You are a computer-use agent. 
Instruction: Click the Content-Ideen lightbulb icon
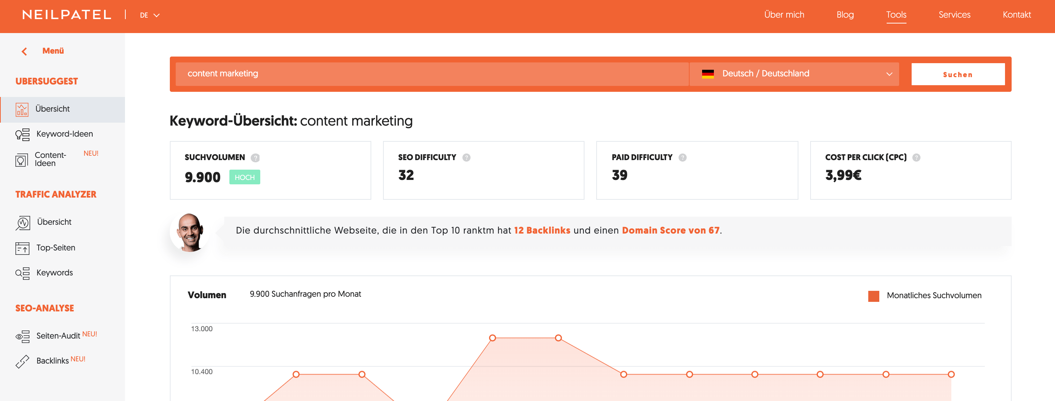pyautogui.click(x=22, y=160)
